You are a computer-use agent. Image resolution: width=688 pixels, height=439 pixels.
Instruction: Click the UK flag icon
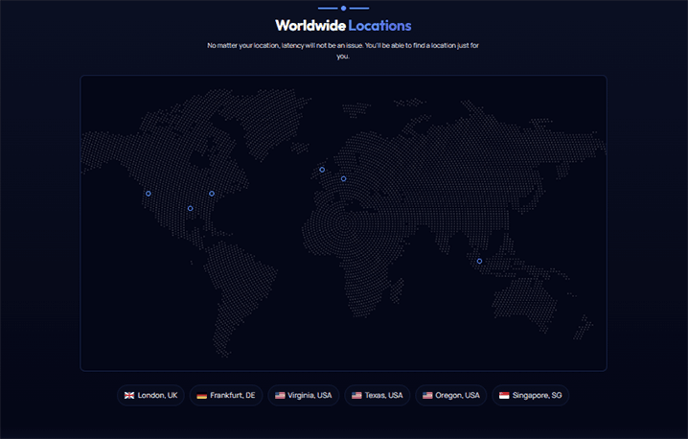[129, 396]
